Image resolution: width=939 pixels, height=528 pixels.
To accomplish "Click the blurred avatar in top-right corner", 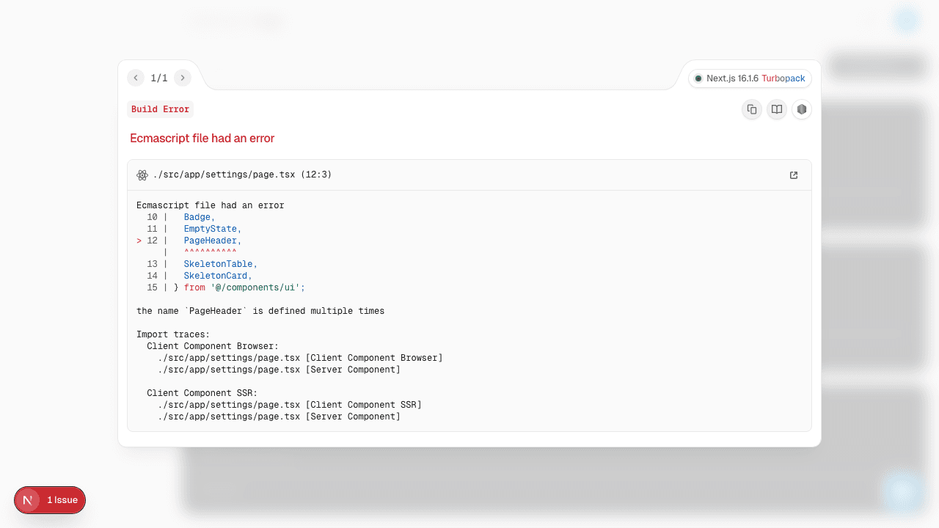I will (907, 20).
